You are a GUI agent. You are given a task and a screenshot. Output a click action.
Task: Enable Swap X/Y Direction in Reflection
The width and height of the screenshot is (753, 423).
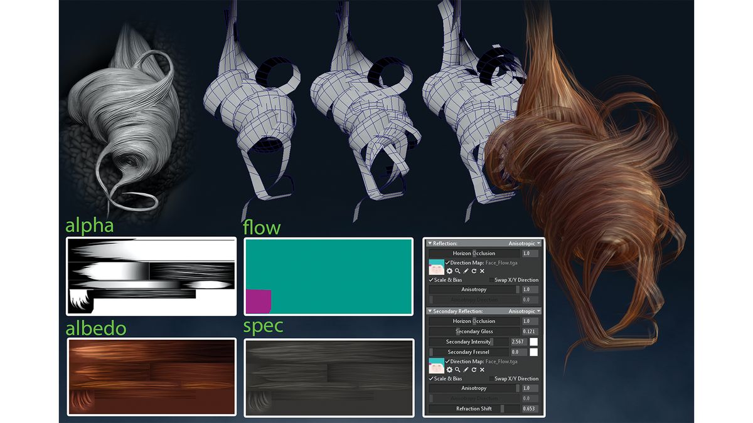coord(491,280)
